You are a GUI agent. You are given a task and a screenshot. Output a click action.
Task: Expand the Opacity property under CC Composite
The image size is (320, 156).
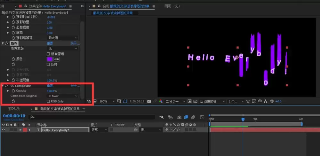pyautogui.click(x=8, y=91)
